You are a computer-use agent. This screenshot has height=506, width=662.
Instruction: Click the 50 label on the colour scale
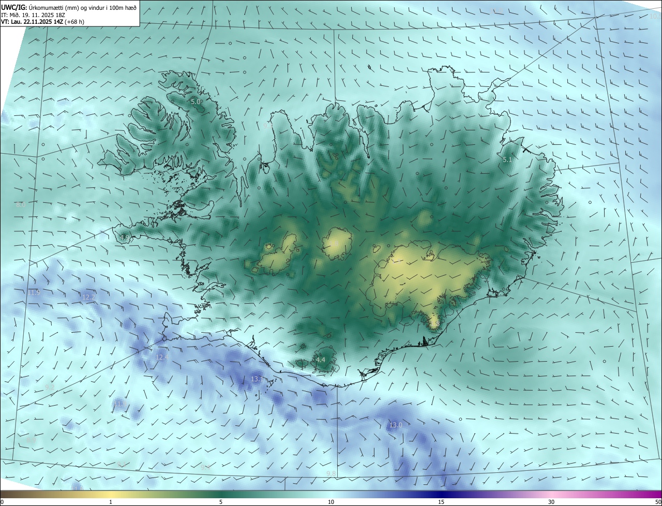(x=658, y=502)
